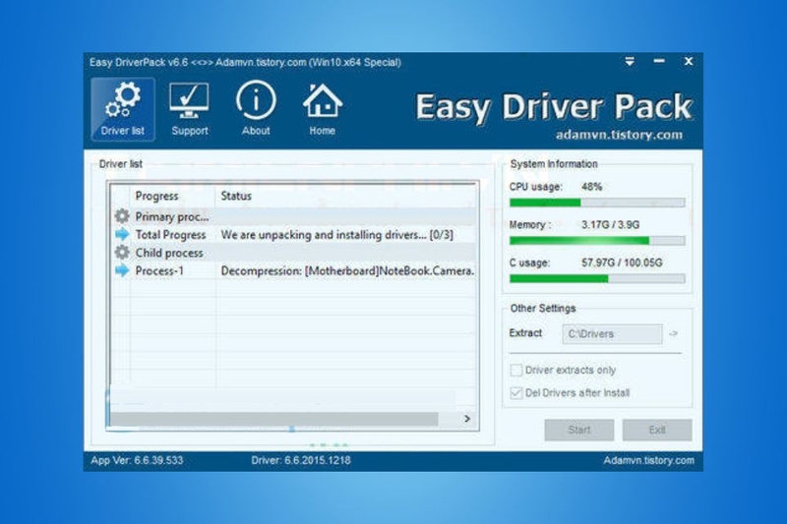Click the Adamvn.tistory.com status bar link
Viewport: 787px width, 524px height.
(x=649, y=460)
